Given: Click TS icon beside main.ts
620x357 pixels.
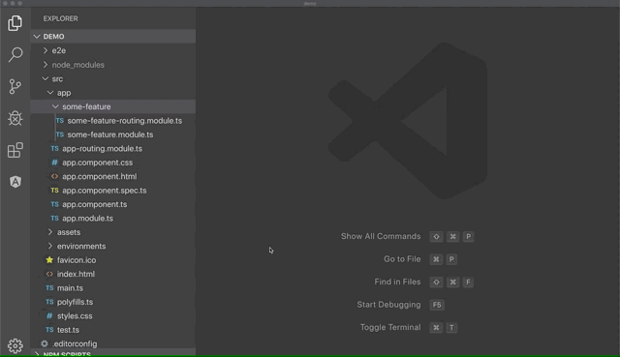Looking at the screenshot, I should coord(49,288).
